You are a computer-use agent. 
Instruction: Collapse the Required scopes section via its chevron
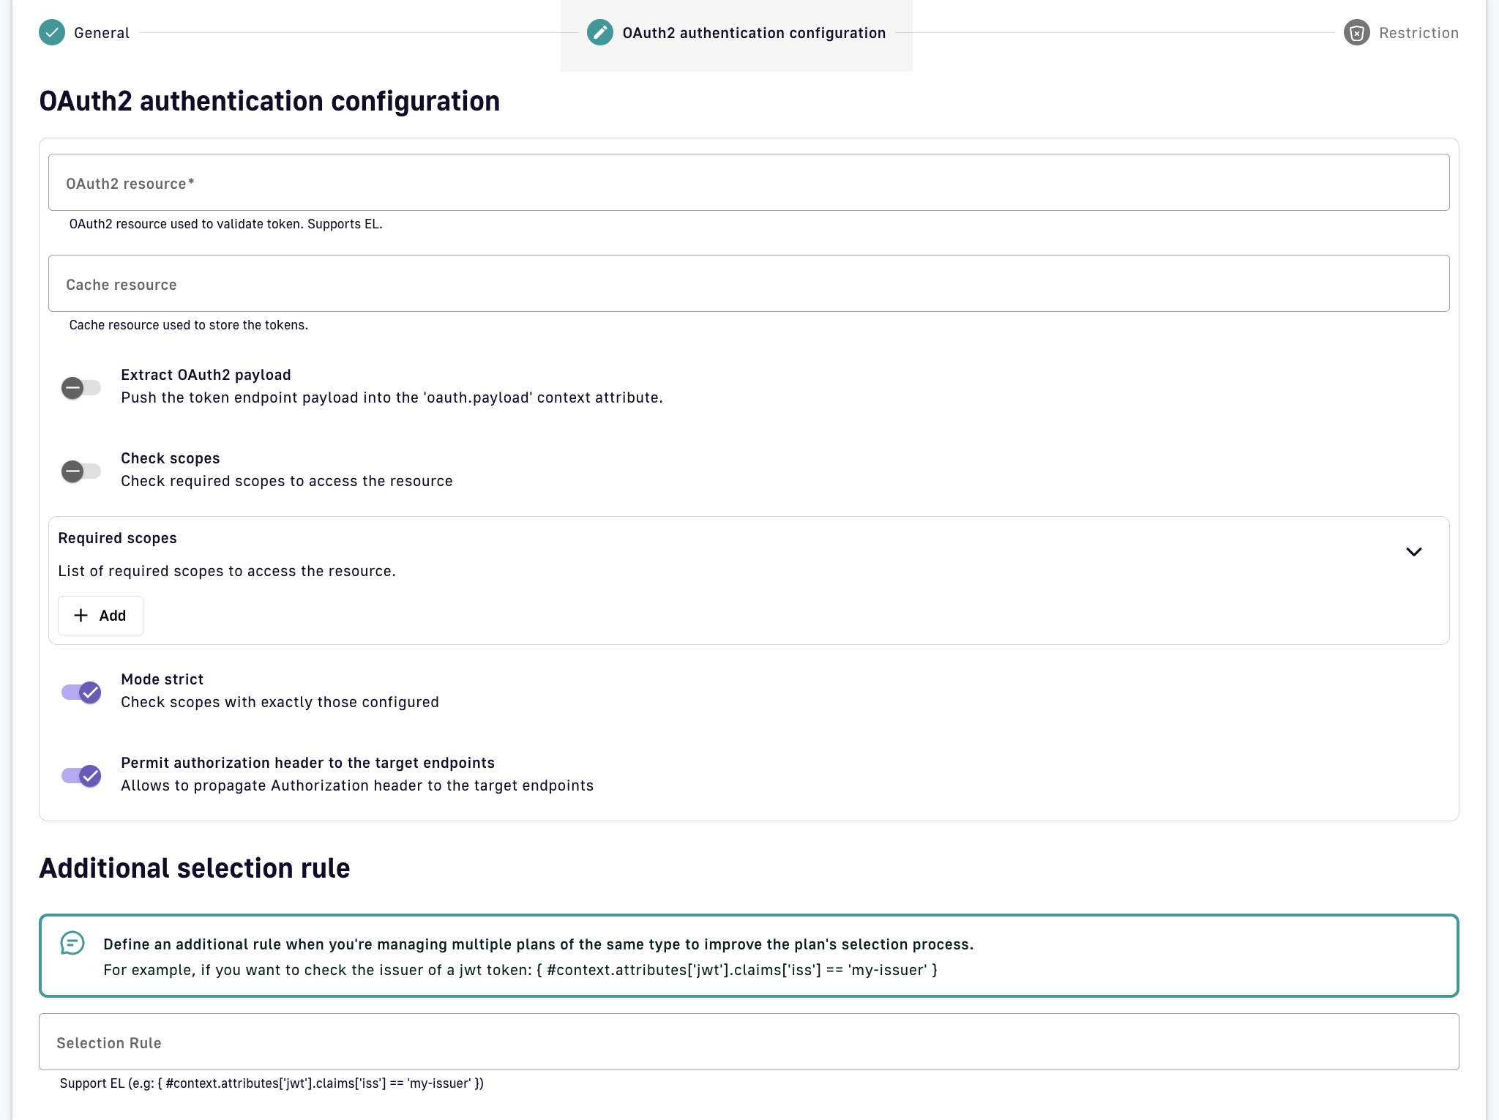tap(1415, 552)
